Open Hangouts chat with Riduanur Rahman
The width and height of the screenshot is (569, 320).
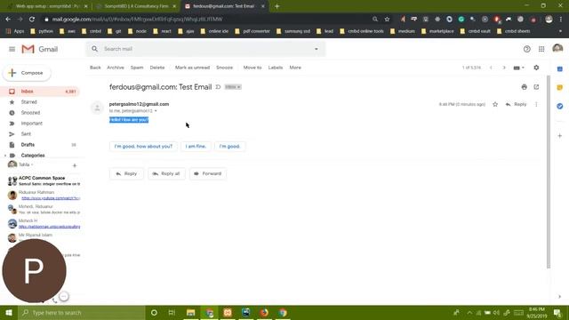(44, 196)
